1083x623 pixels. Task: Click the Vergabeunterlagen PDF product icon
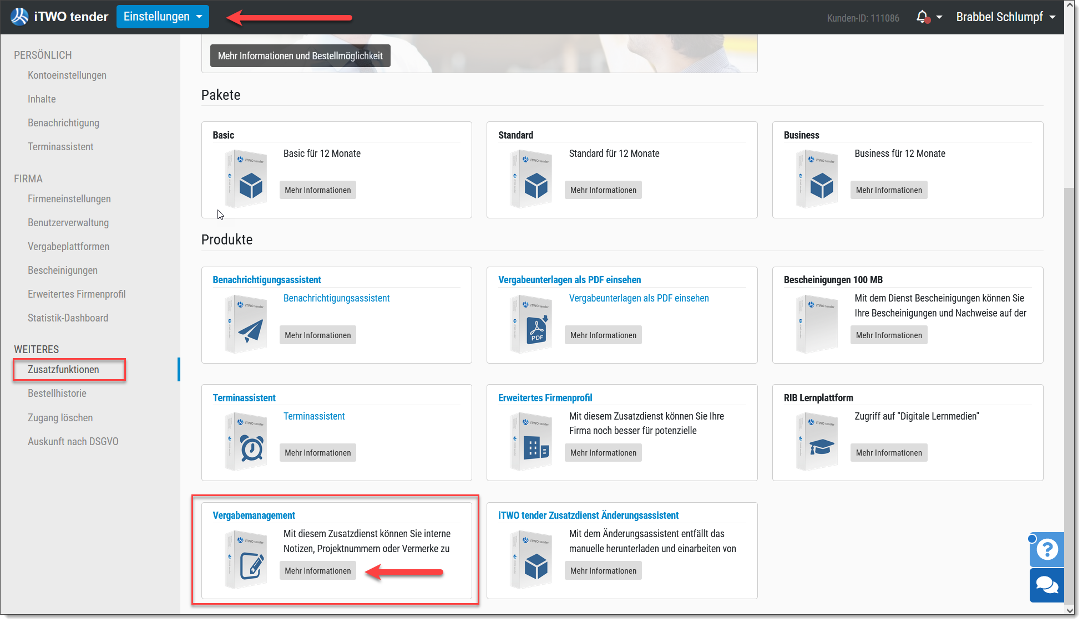coord(532,324)
